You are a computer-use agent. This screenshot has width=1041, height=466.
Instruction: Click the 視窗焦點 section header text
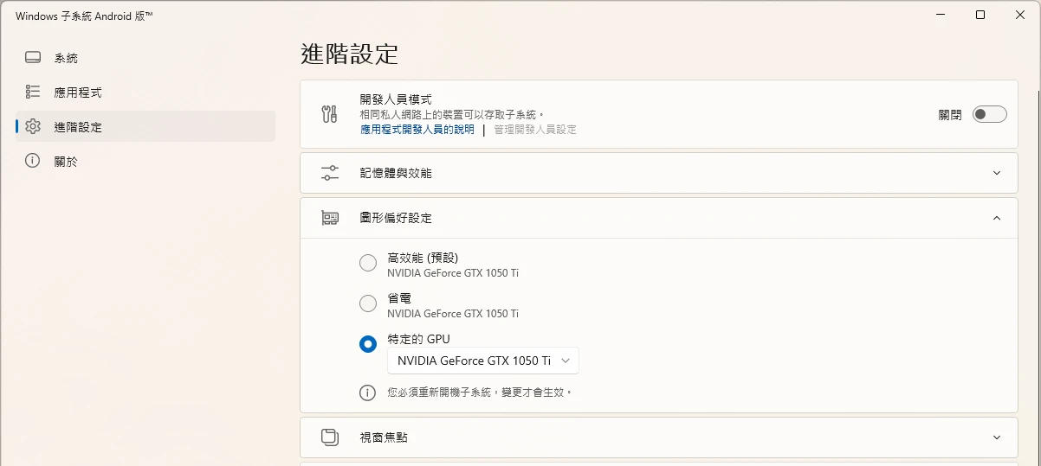point(384,437)
